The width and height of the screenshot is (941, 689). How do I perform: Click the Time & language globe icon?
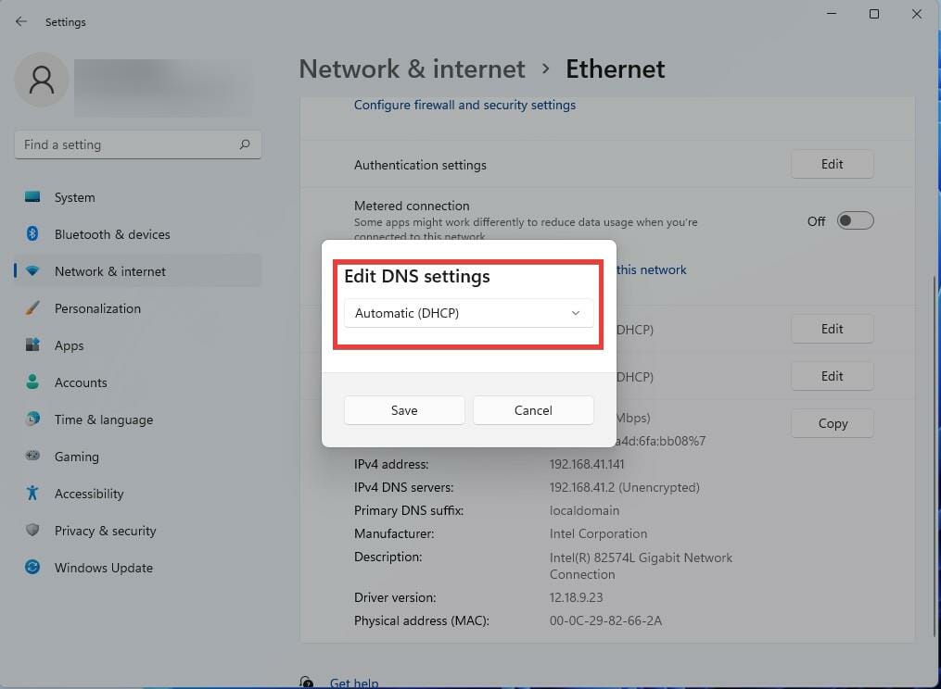click(32, 419)
